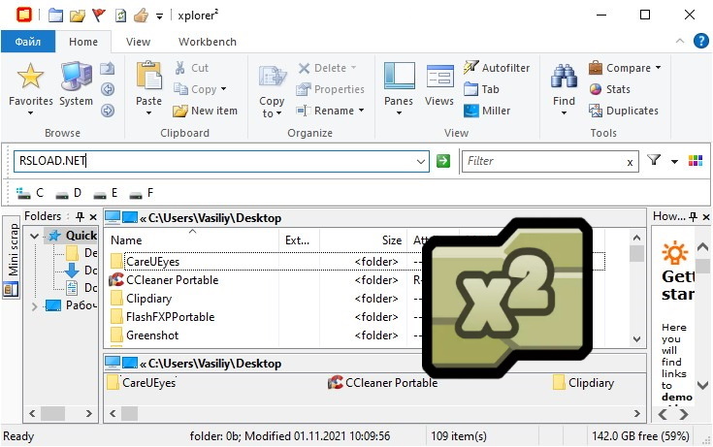Switch to drive D
This screenshot has width=713, height=447.
click(x=68, y=193)
